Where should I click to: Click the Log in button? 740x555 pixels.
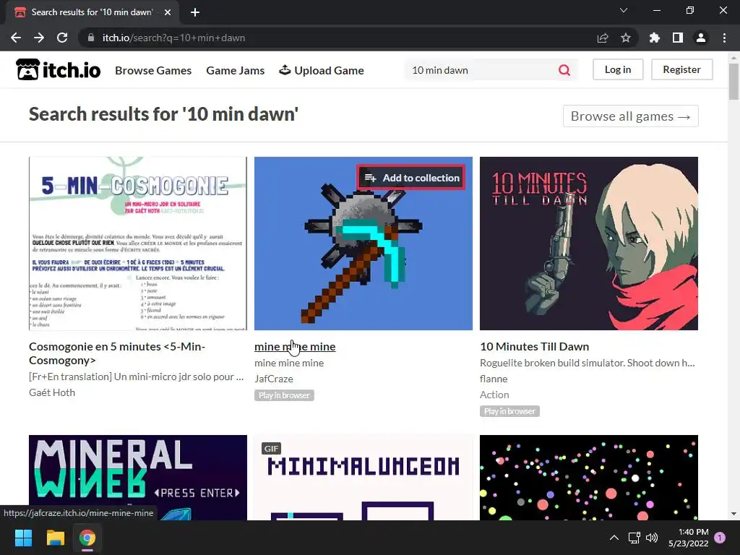618,69
